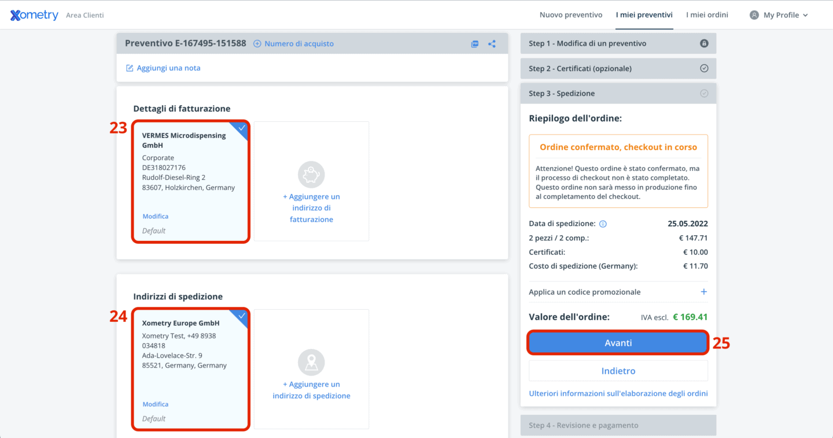Screen dimensions: 833x438
Task: Click Aggiungi una nota link
Action: pos(168,68)
